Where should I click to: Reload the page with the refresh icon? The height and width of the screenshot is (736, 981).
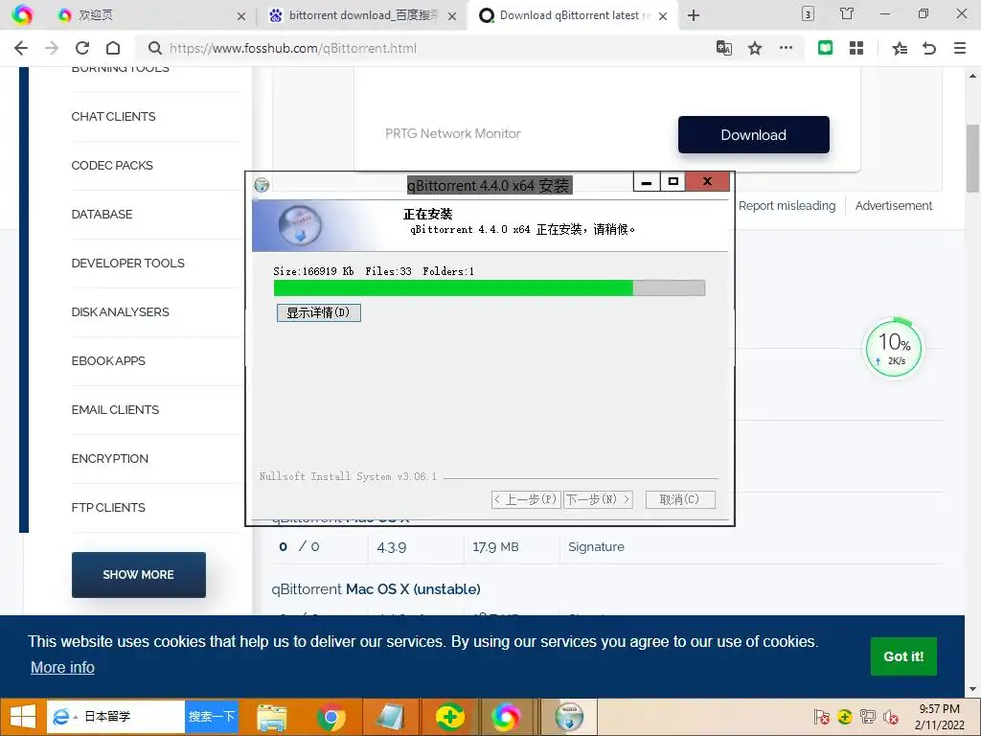(x=82, y=48)
